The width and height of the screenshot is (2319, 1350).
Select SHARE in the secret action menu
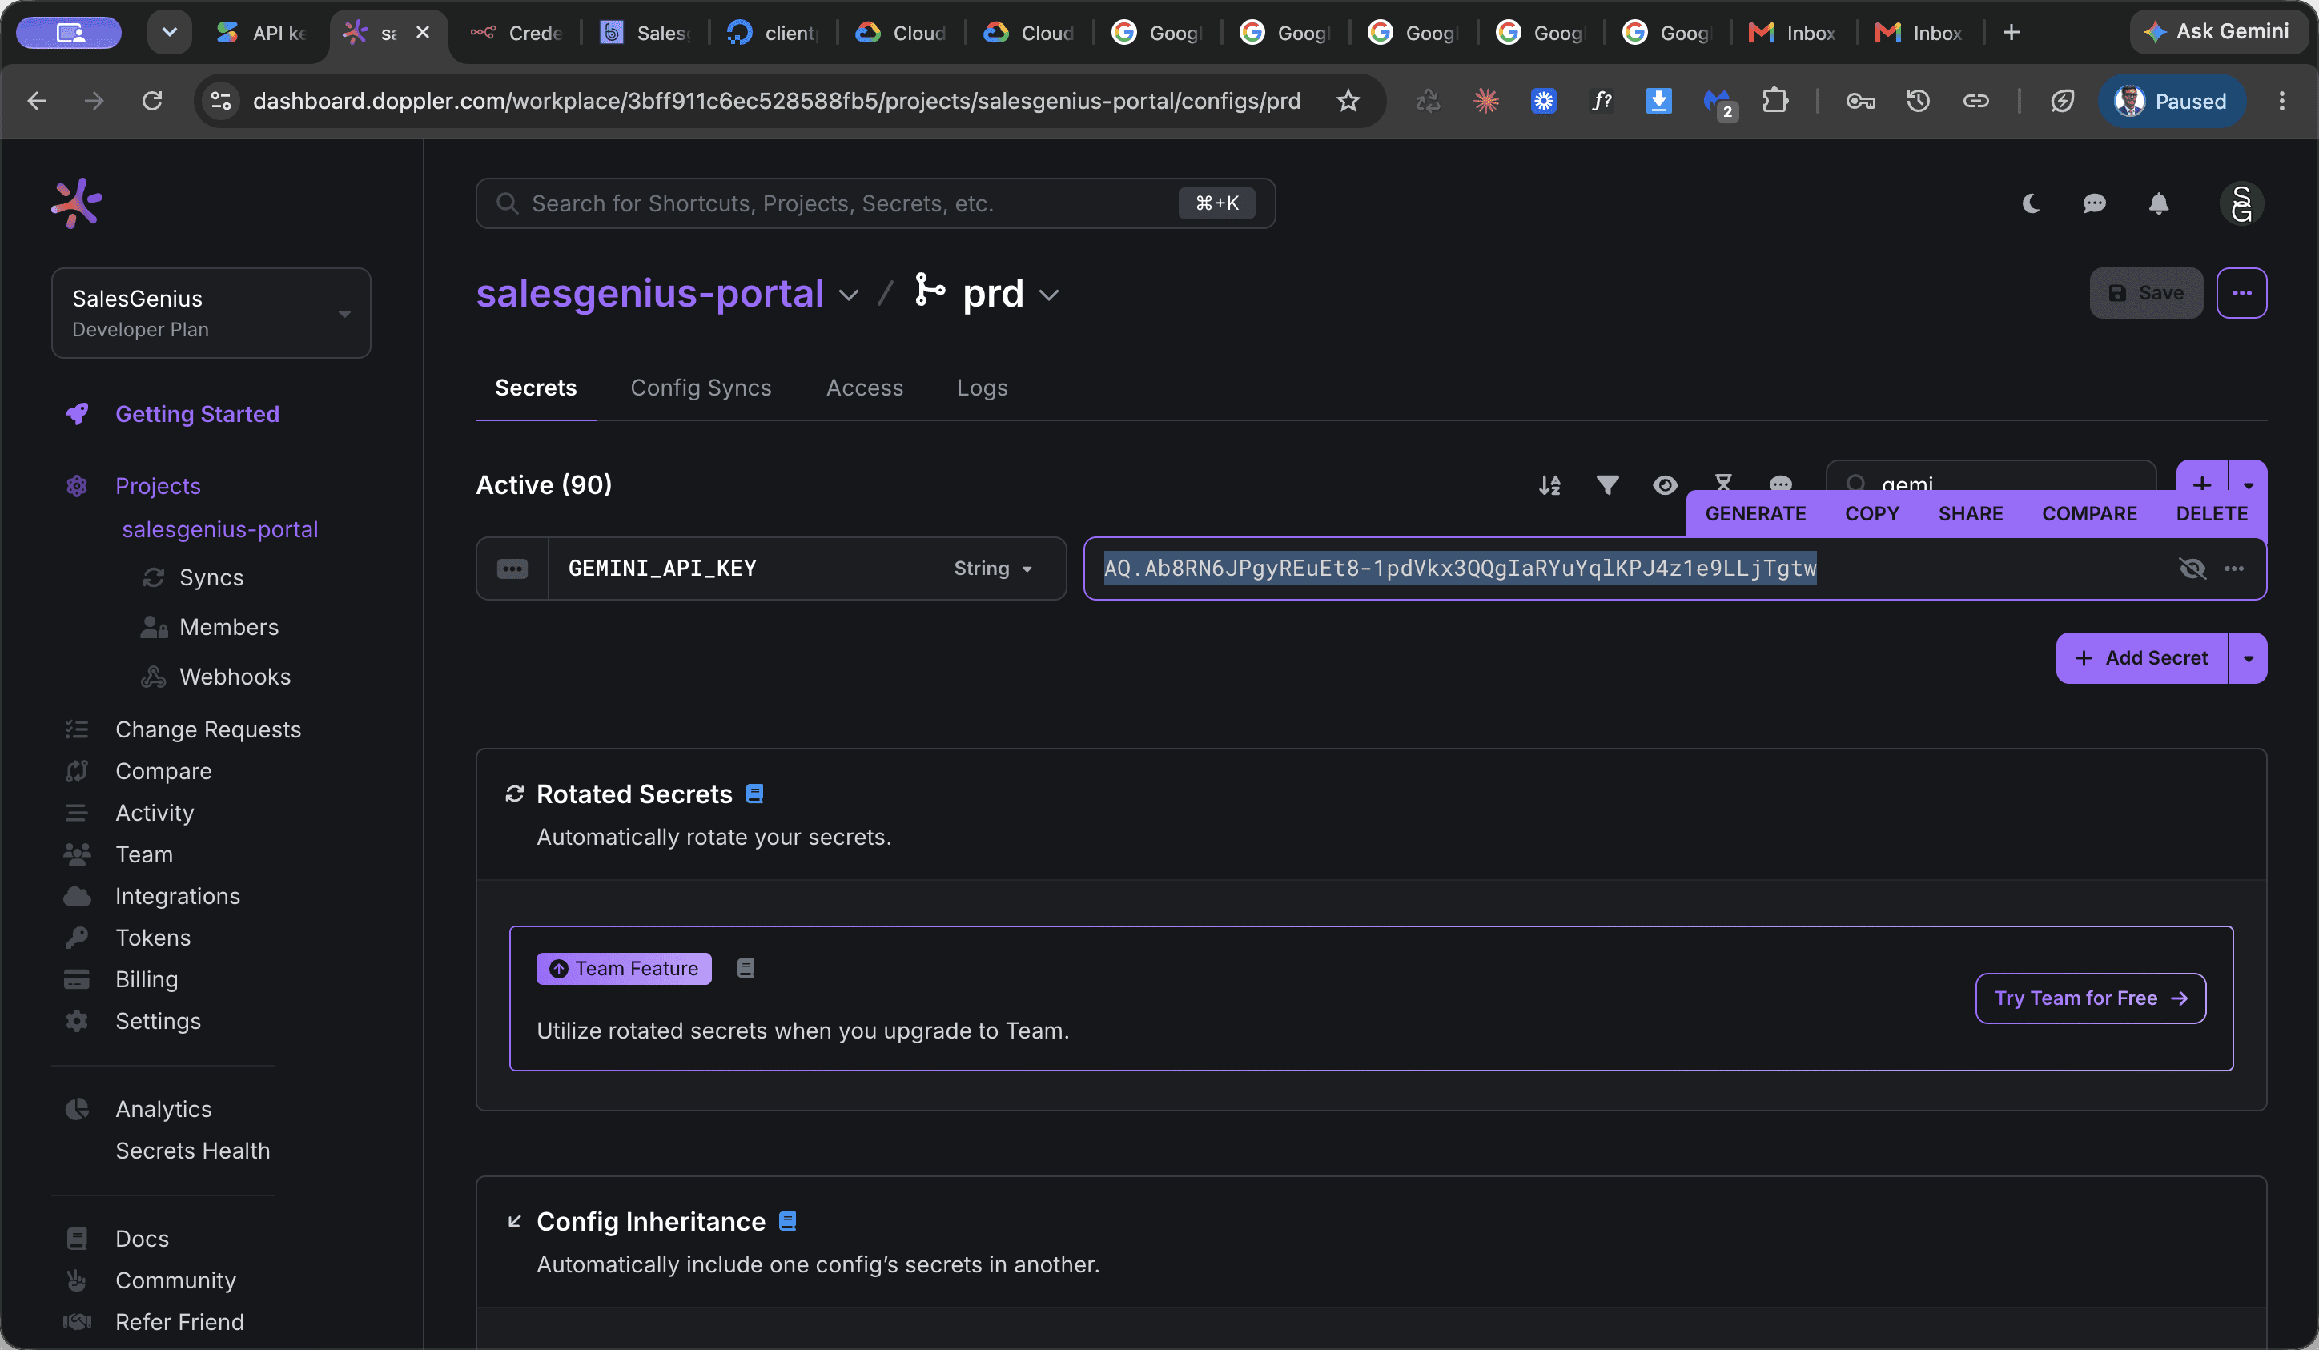tap(1970, 513)
